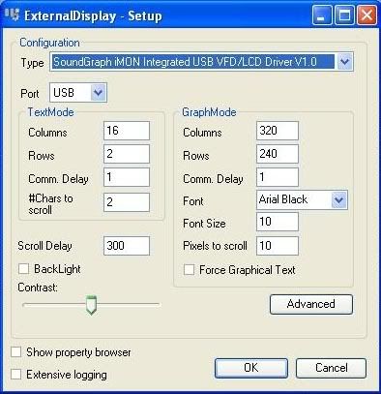Focus the TextMode Columns field
This screenshot has width=381, height=394.
(127, 131)
